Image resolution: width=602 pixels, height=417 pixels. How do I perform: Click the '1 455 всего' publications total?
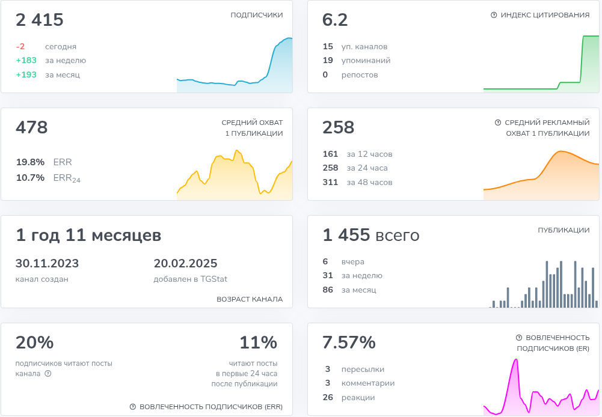(370, 236)
